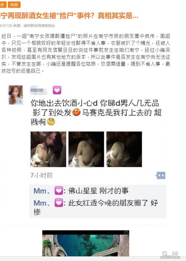Image resolution: width=186 pixels, height=261 pixels.
Task: Click the 7小时前 timestamp
Action: tap(42, 176)
